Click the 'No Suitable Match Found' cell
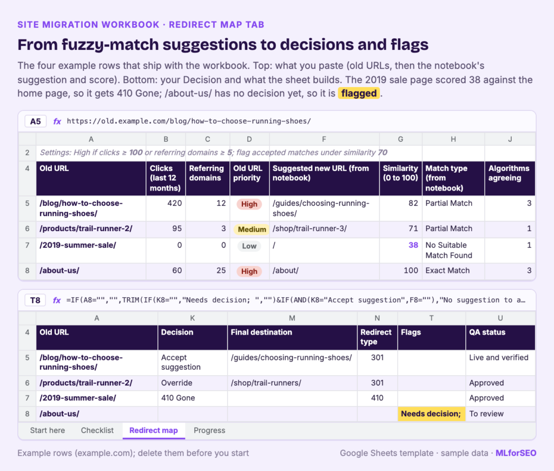The image size is (554, 471). [x=453, y=250]
